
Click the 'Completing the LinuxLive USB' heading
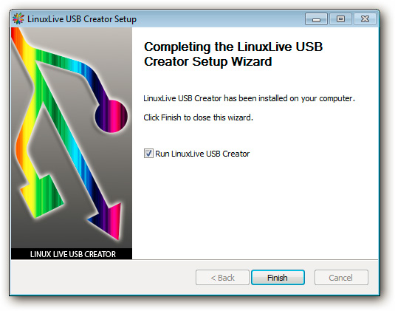[x=233, y=47]
